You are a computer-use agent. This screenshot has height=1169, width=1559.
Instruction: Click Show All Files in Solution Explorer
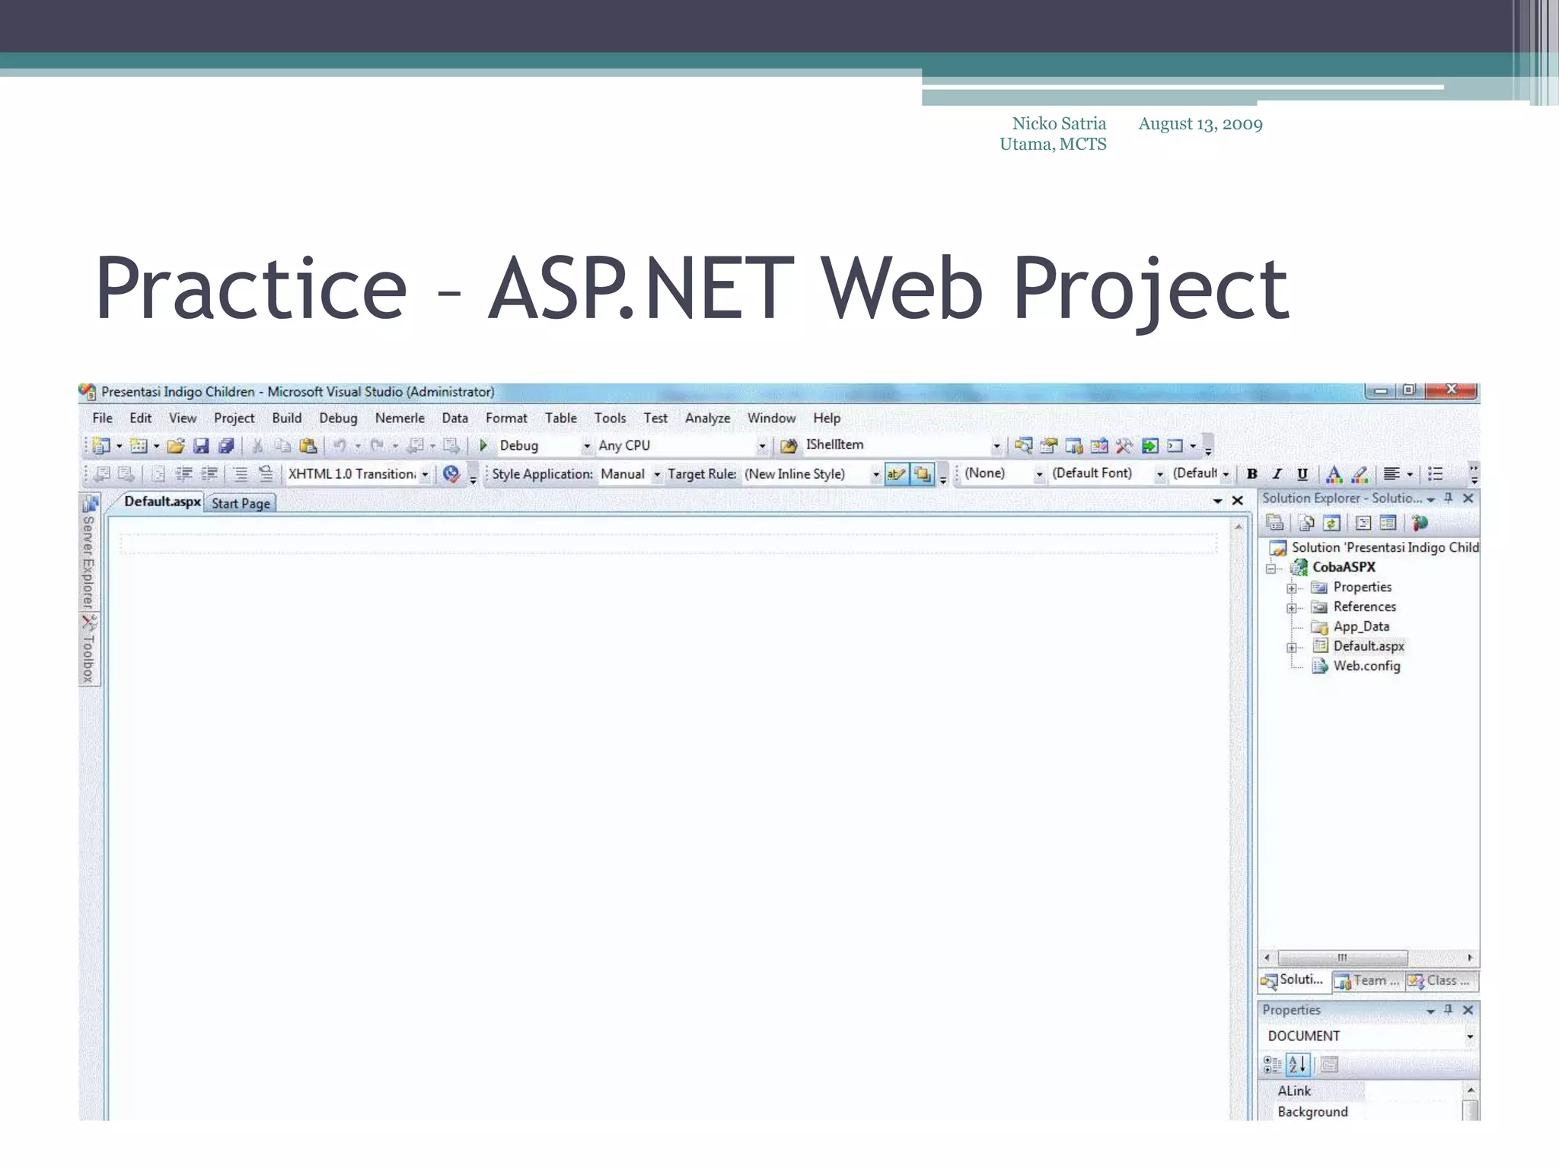tap(1306, 523)
